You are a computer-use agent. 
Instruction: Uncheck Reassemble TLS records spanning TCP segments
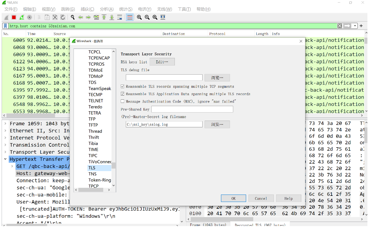pos(123,87)
